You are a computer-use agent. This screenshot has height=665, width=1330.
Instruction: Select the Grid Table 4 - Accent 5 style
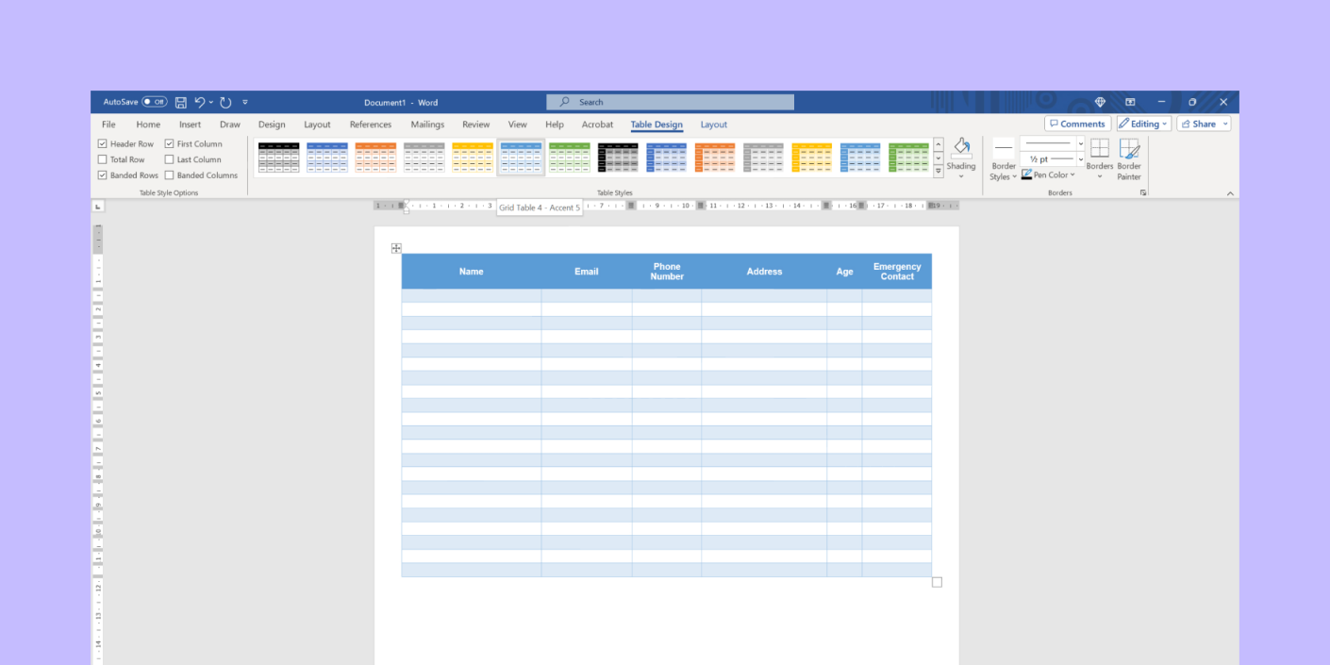point(522,157)
